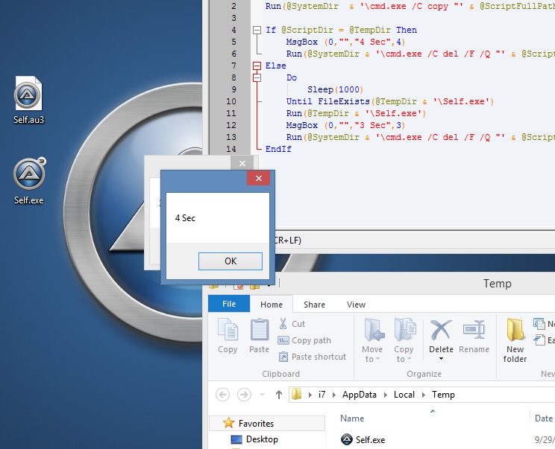
Task: Open the File tab in Explorer
Action: 229,304
